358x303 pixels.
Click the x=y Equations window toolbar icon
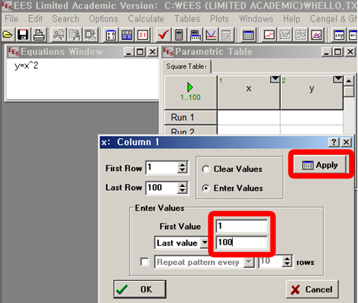tap(339, 34)
